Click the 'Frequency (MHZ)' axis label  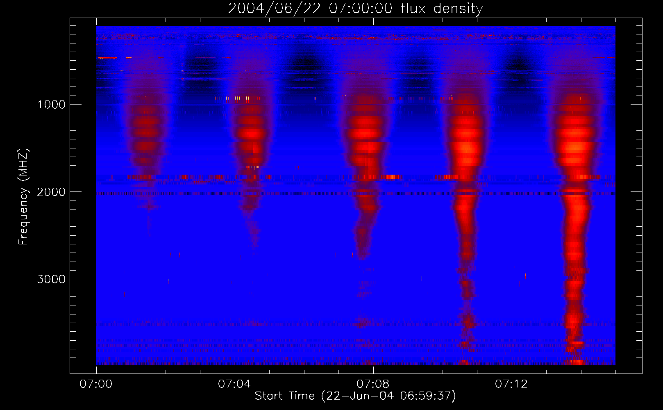[23, 197]
